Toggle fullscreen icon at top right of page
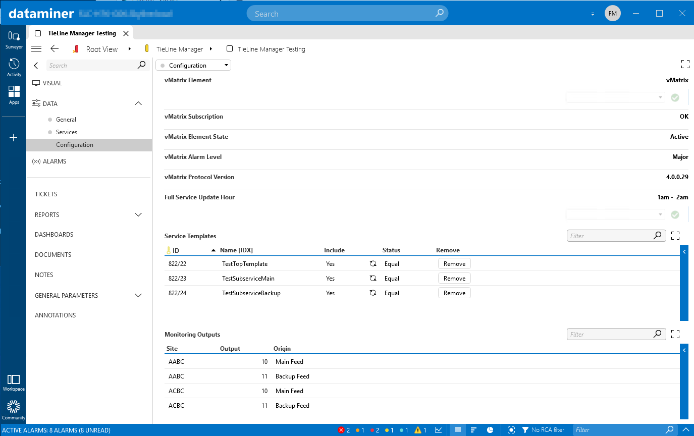The width and height of the screenshot is (694, 436). click(x=685, y=64)
